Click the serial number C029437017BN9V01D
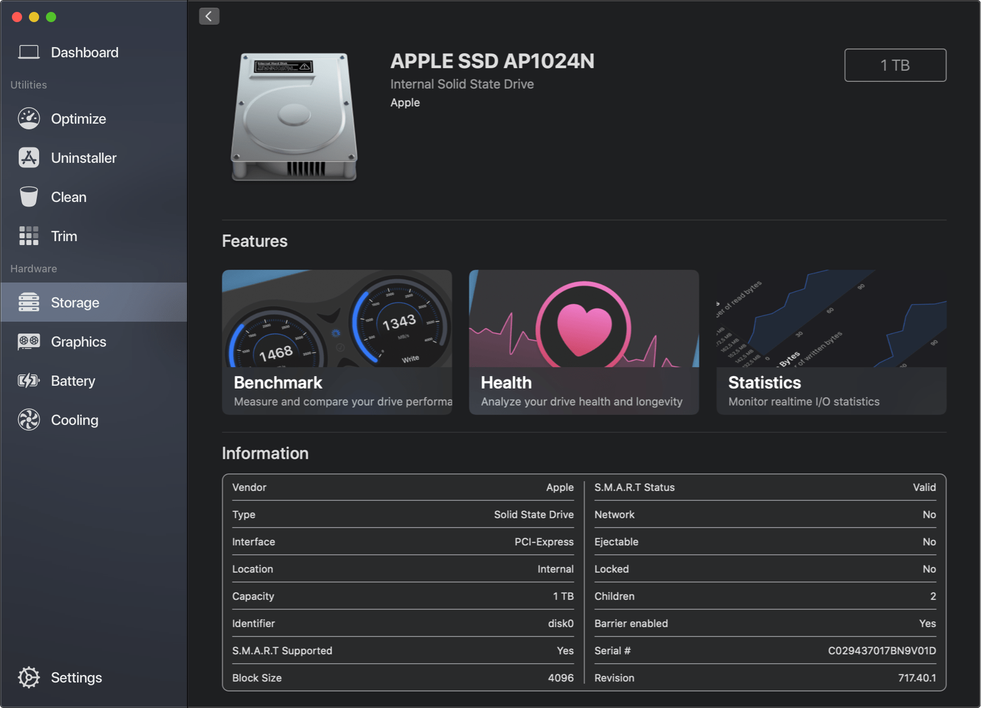The image size is (981, 708). click(x=882, y=651)
